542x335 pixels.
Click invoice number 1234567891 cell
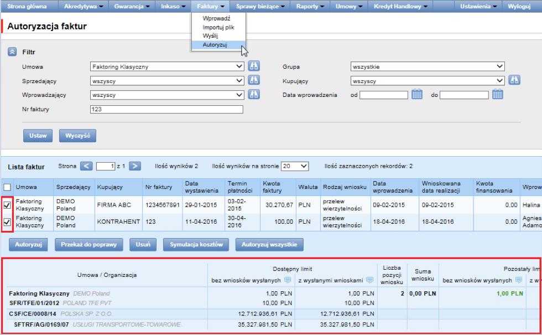pos(163,205)
